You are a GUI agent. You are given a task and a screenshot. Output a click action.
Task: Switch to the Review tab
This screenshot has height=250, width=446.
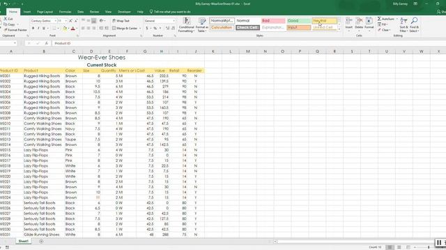pyautogui.click(x=94, y=12)
